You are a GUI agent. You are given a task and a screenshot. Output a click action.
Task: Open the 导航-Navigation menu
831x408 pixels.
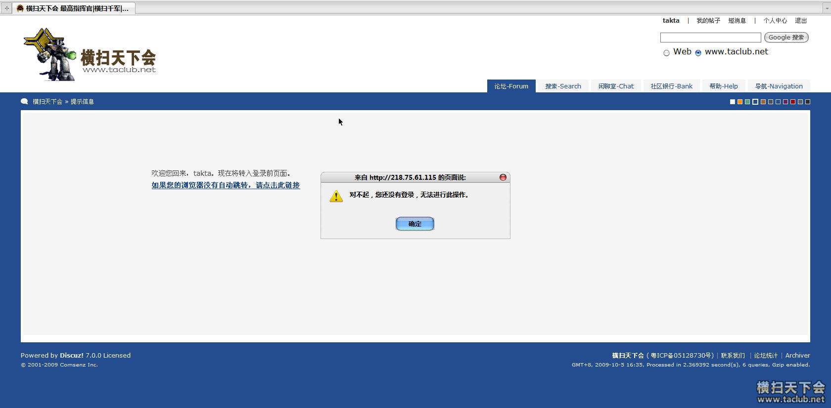[779, 86]
